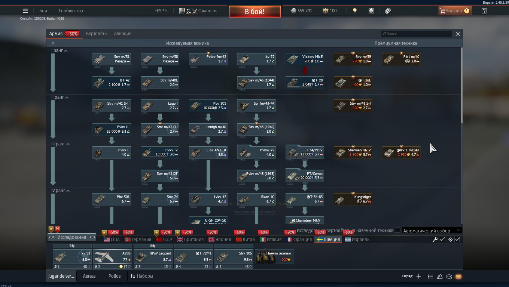Click the vehicle search field

pos(417,34)
